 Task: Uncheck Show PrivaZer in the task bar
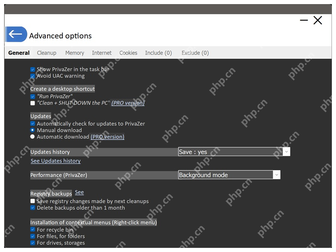pos(32,70)
